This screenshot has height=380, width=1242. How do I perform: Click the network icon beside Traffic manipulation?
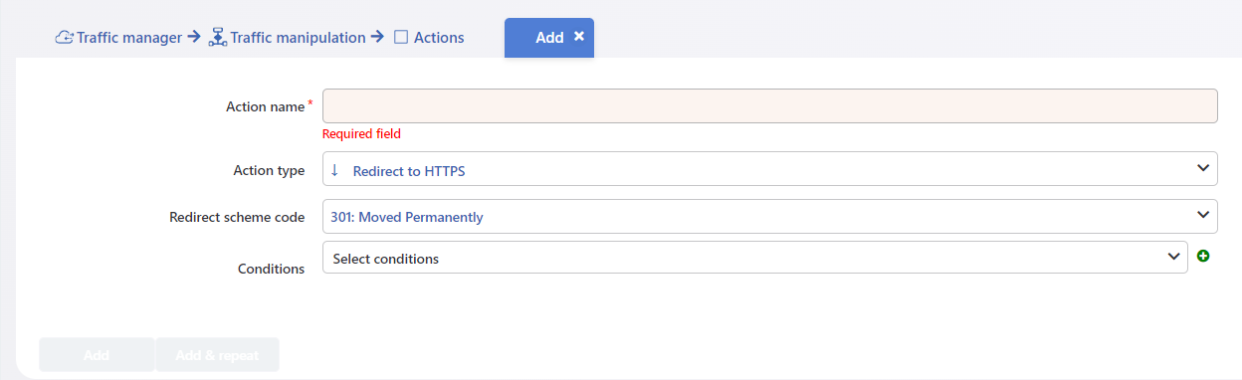point(219,38)
